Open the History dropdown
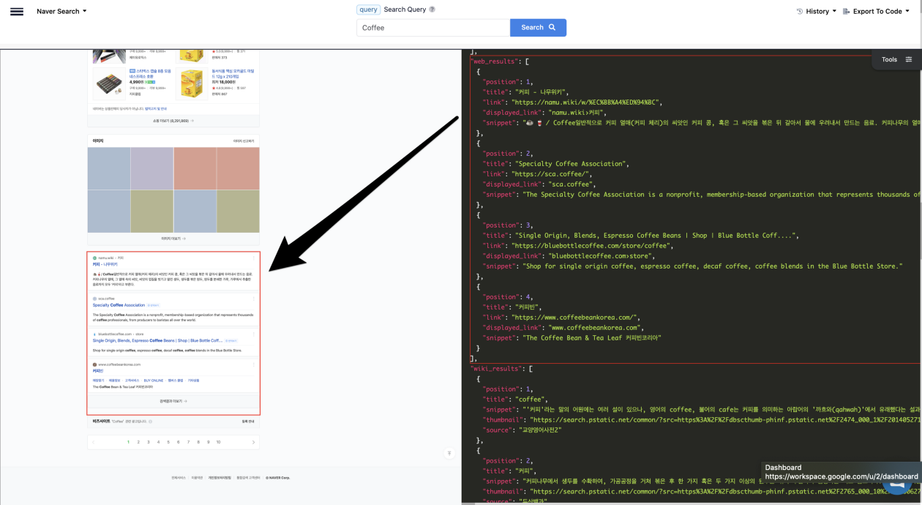This screenshot has width=922, height=505. [817, 12]
